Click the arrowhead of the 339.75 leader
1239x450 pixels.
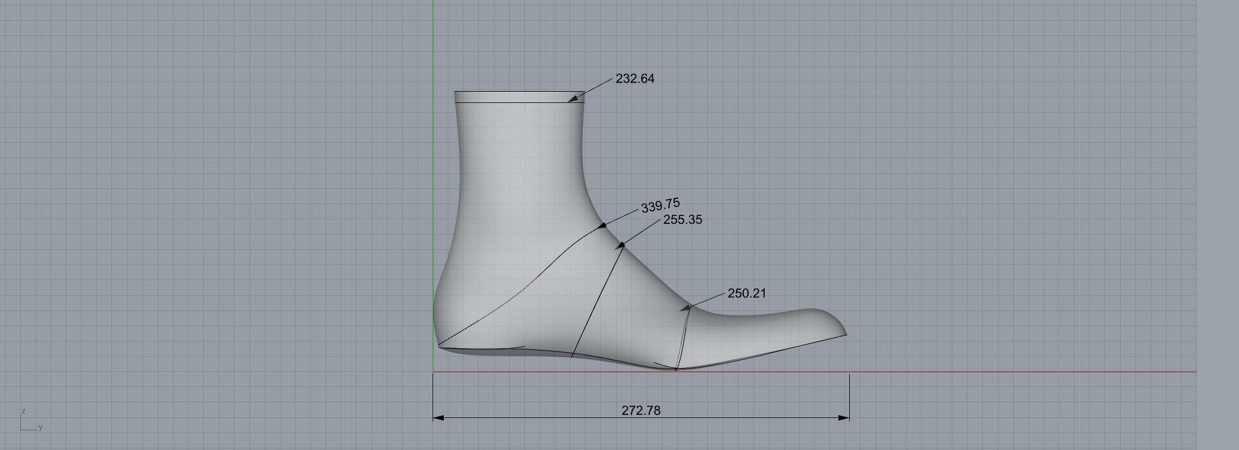(x=601, y=226)
